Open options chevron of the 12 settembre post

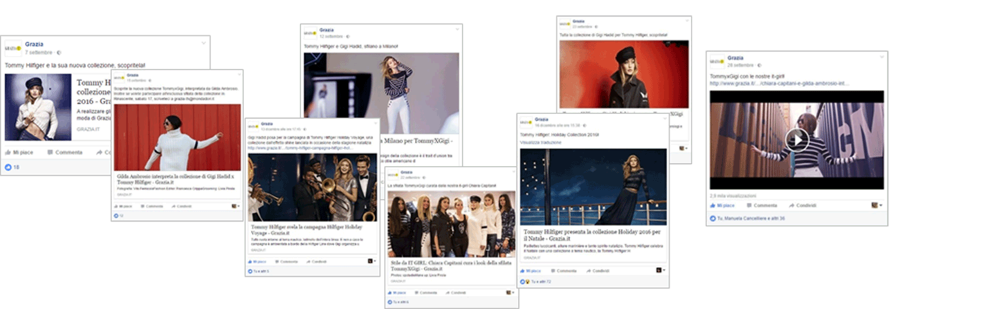coord(458,30)
